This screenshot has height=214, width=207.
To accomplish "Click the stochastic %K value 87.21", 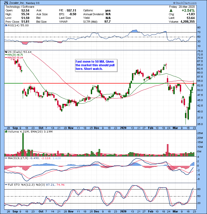I will tap(50, 185).
